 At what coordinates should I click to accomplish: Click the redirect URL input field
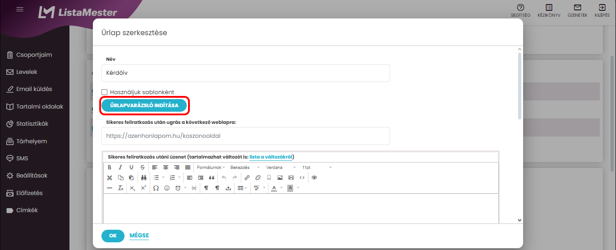pyautogui.click(x=246, y=136)
